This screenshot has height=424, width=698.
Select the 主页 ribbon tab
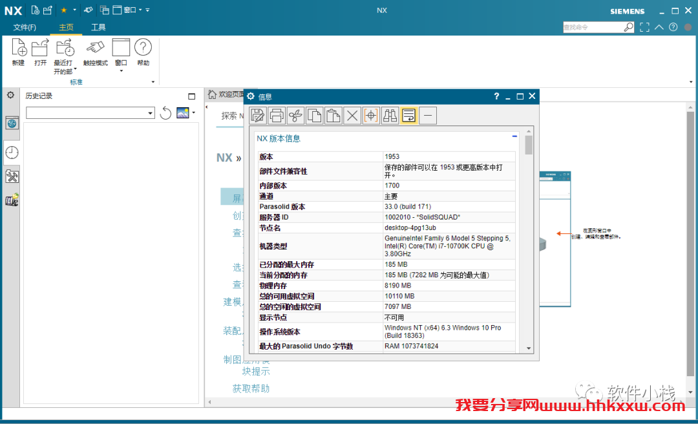(67, 28)
